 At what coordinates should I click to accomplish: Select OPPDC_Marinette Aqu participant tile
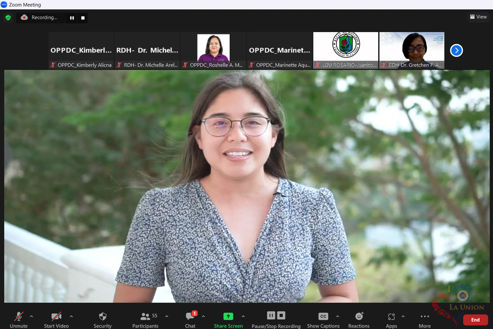[280, 50]
